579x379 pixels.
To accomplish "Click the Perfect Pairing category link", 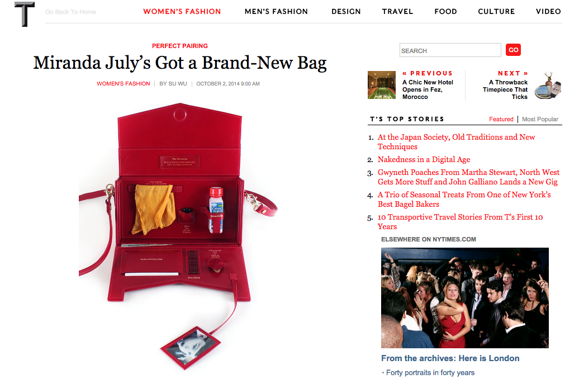I will [180, 46].
